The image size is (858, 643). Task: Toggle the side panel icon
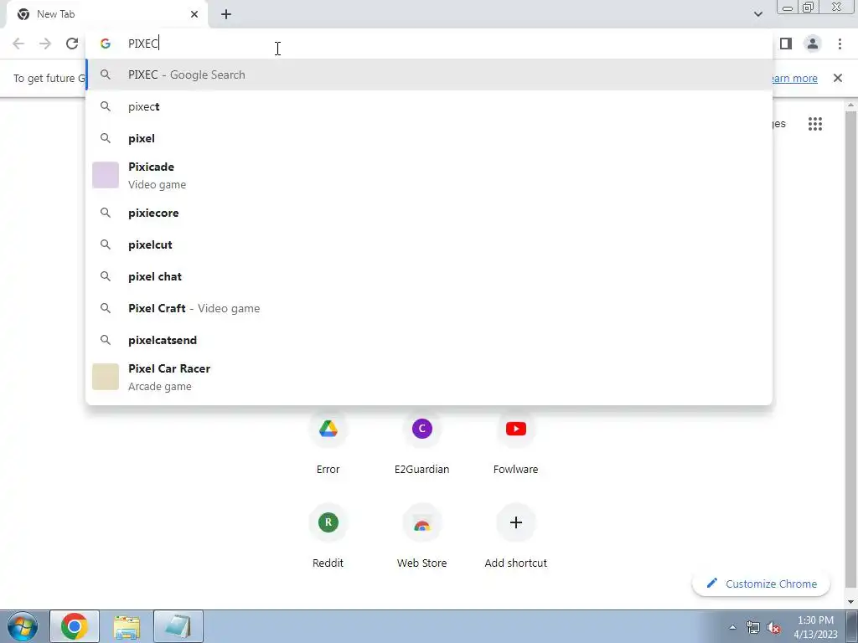point(786,44)
